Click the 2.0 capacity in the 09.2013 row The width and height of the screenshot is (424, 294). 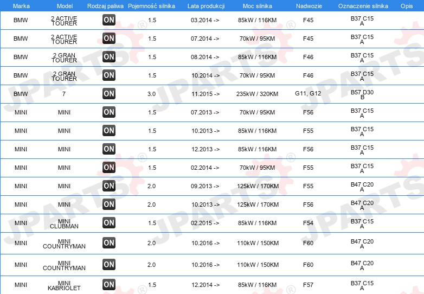tap(151, 186)
